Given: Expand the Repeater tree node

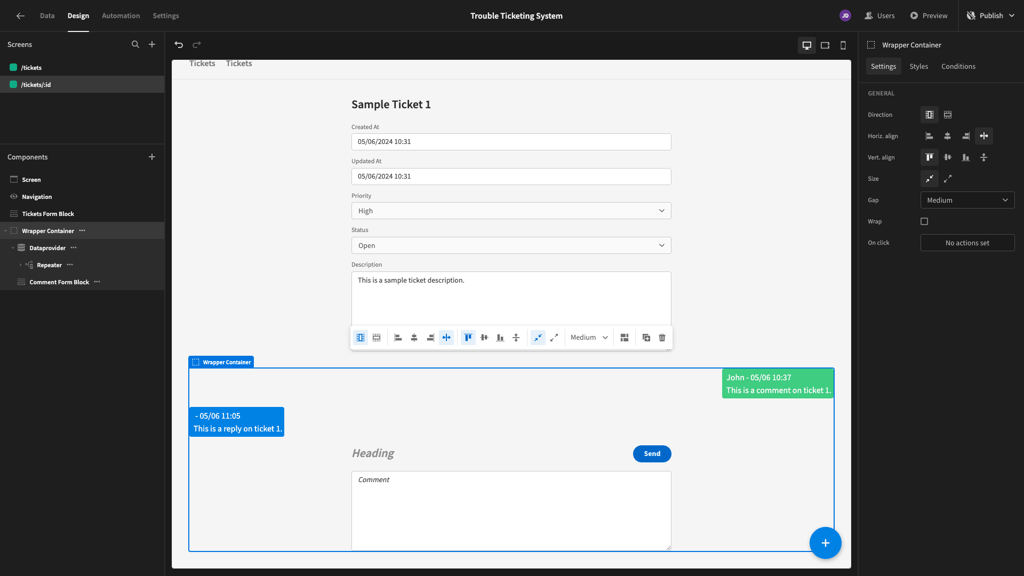Looking at the screenshot, I should [x=20, y=265].
